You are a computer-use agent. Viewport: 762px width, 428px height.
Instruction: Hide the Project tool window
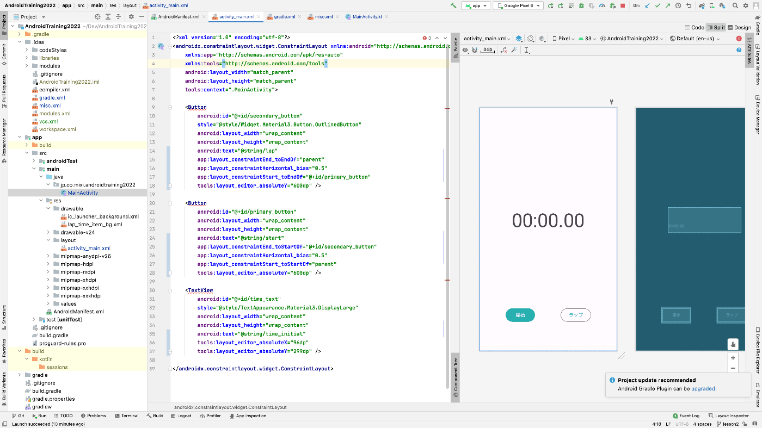141,17
